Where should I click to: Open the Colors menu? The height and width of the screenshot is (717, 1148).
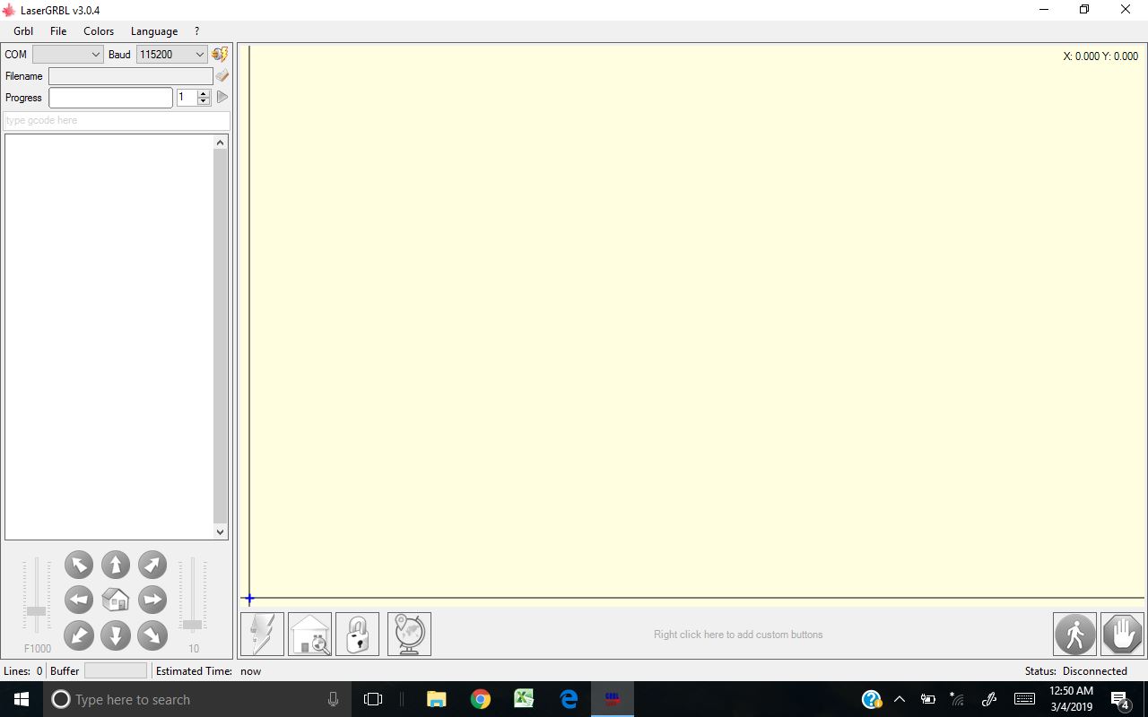pos(99,31)
